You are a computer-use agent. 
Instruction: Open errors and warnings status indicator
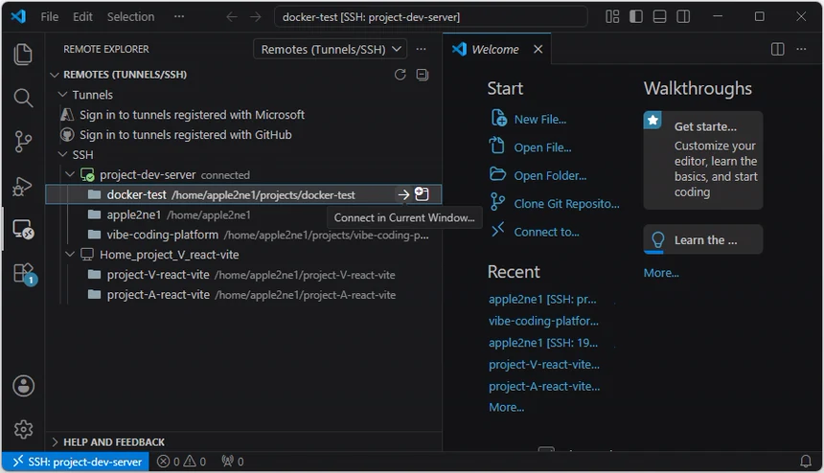[182, 462]
